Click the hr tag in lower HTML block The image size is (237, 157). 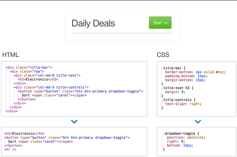point(10,150)
